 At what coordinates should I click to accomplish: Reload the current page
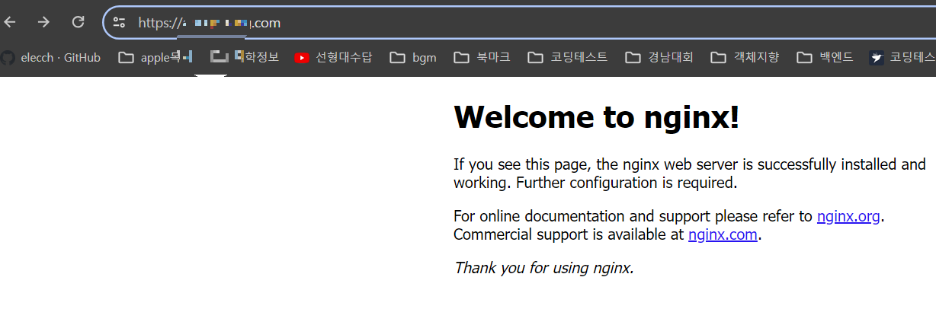[x=78, y=22]
